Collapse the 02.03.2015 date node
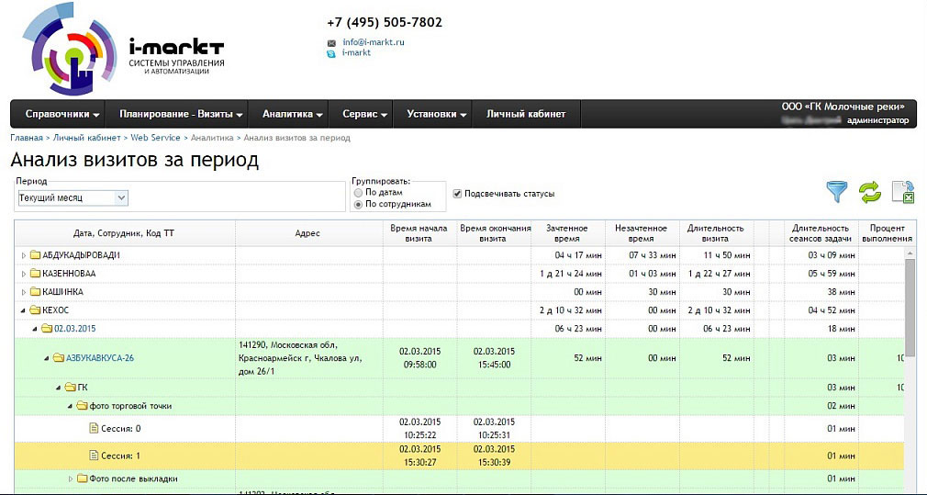927x495 pixels. pyautogui.click(x=35, y=329)
